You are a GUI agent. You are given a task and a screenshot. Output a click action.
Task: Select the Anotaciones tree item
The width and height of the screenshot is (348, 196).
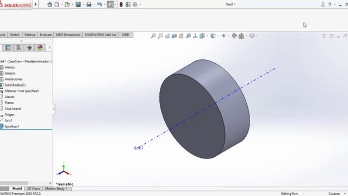[13, 79]
